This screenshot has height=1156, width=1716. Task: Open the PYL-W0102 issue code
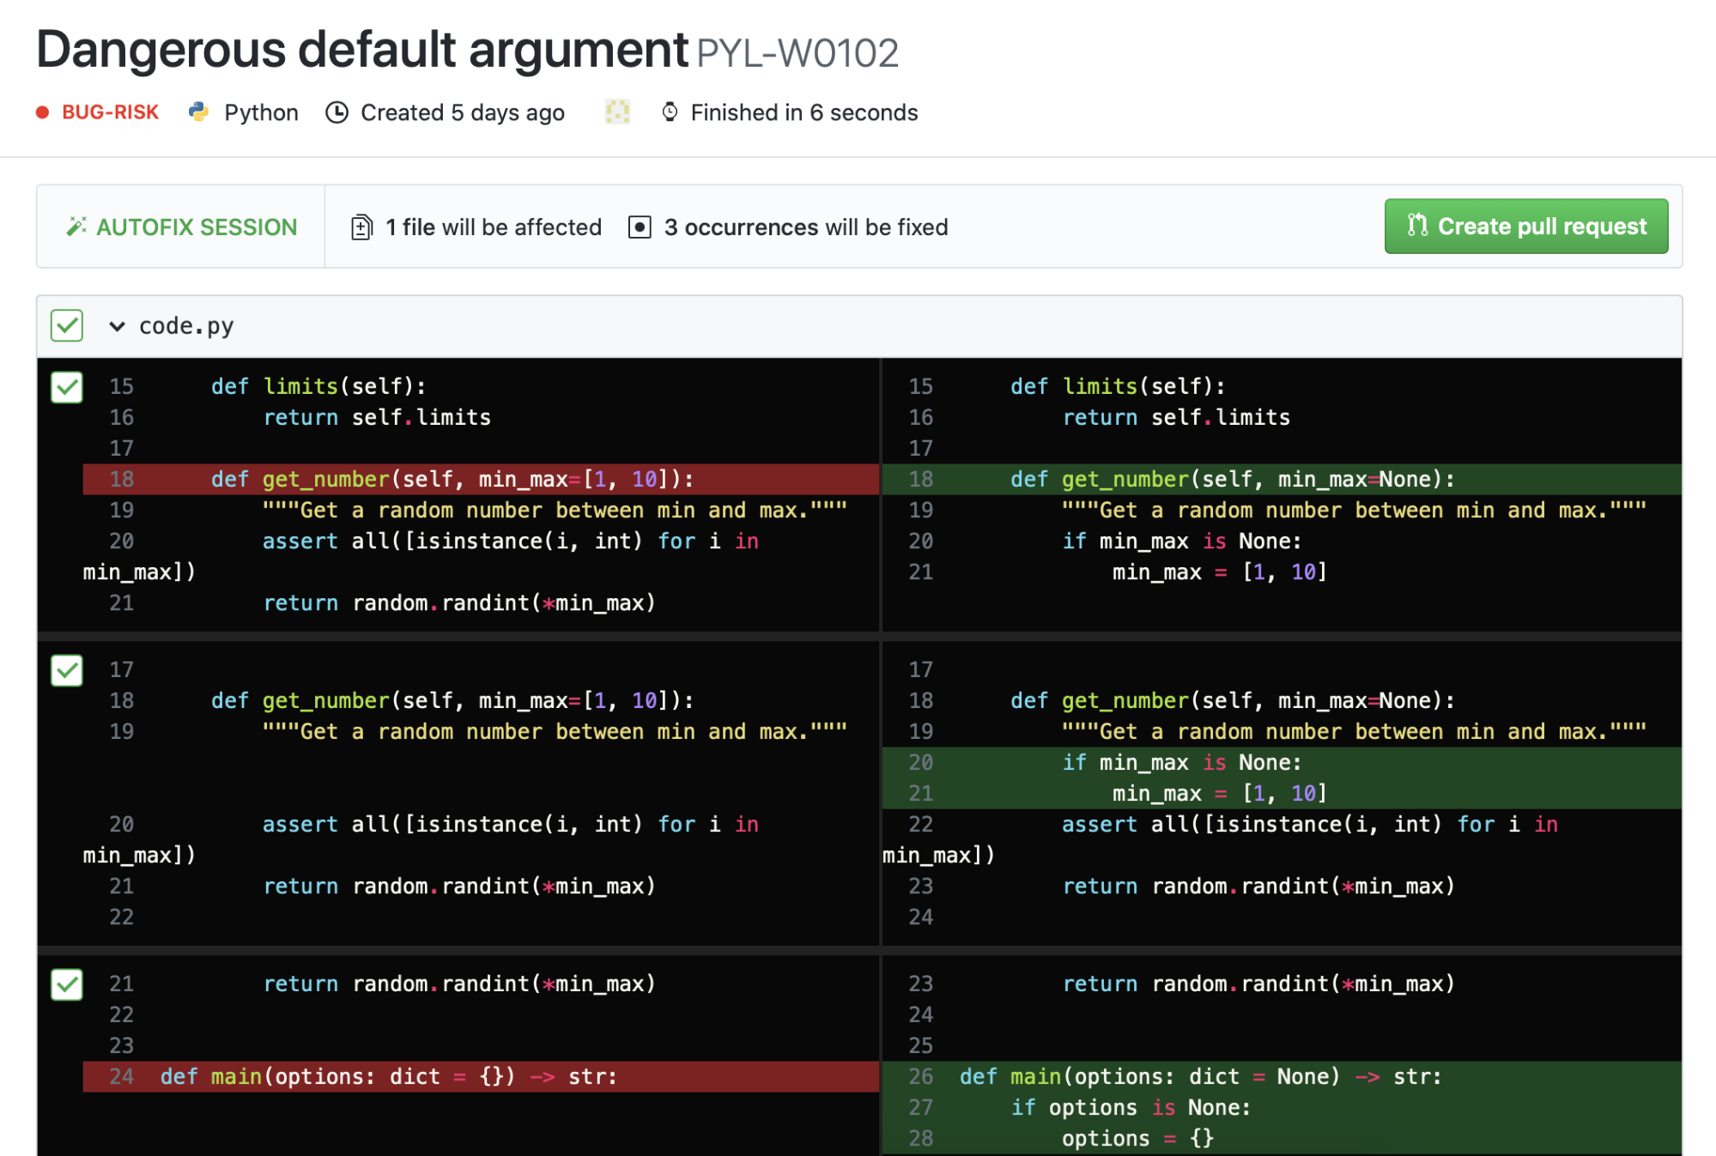tap(797, 51)
